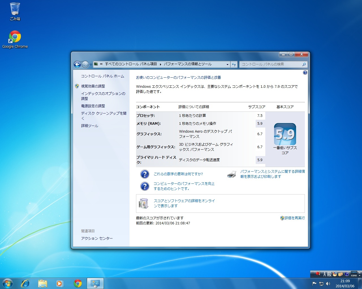Click 評価を再実行 to re-run the assessment
The height and width of the screenshot is (289, 362).
tap(294, 218)
